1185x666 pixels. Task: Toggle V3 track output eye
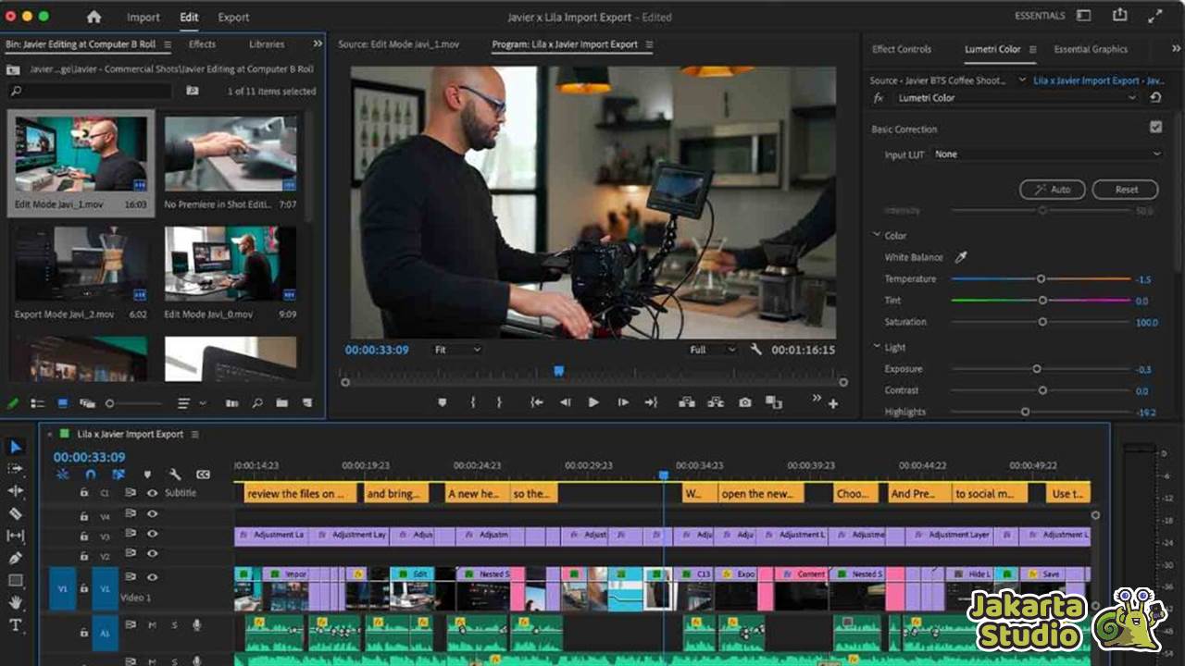[x=152, y=535]
